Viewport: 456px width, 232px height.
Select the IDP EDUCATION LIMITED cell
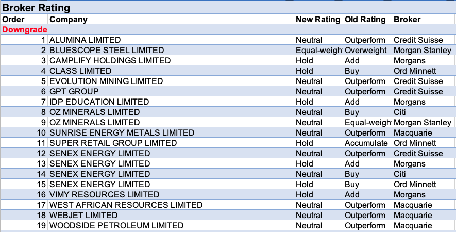[x=99, y=102]
